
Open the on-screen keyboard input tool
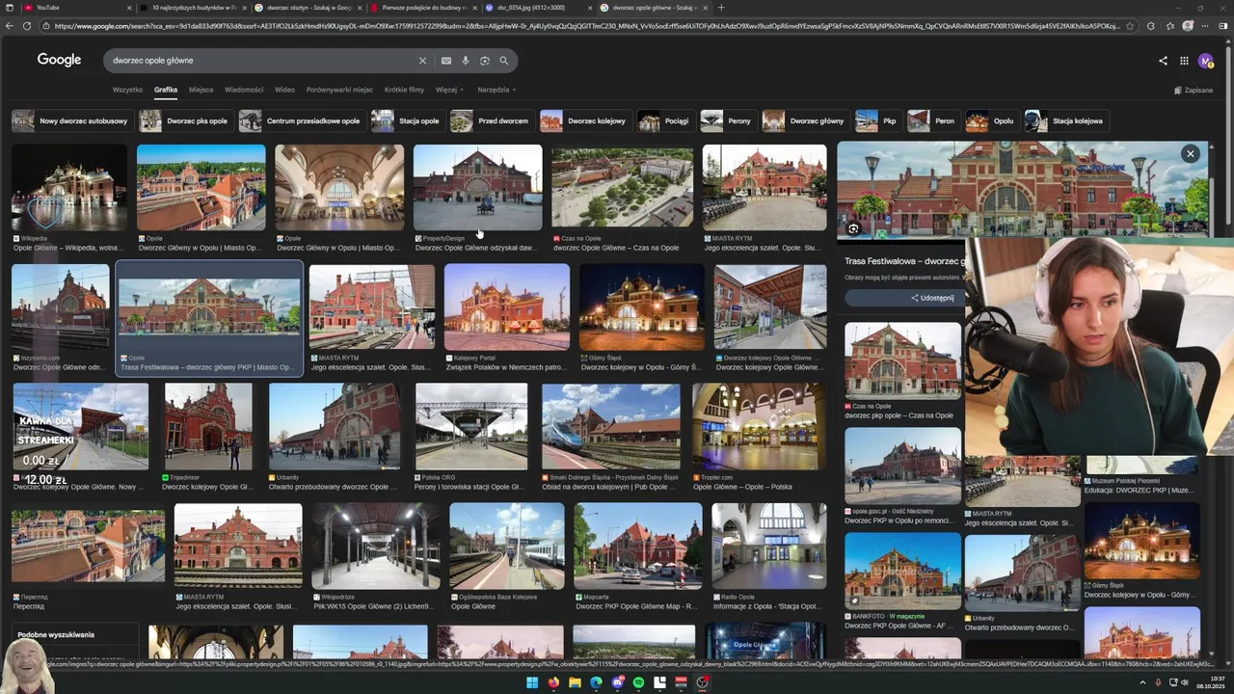pos(445,61)
